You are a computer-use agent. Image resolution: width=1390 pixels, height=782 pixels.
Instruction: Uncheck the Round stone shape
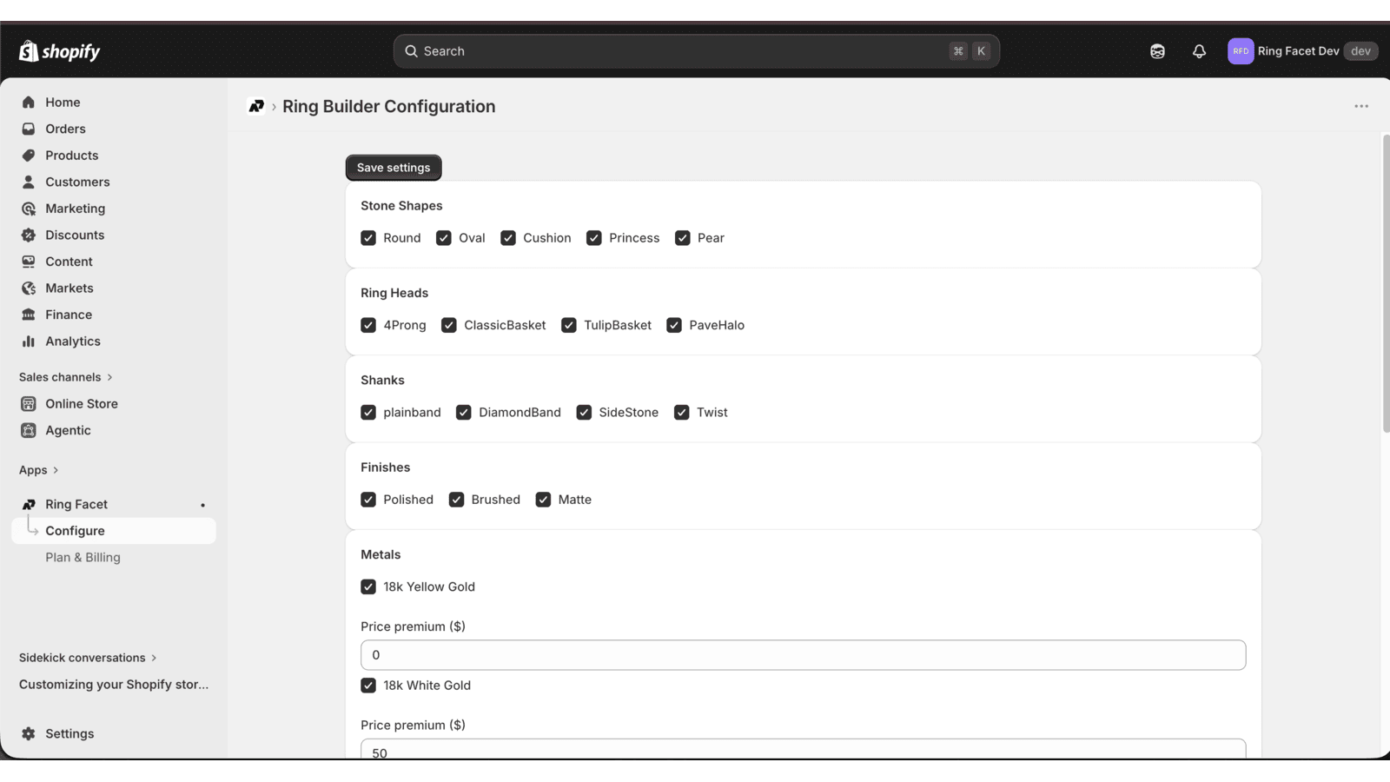click(368, 238)
